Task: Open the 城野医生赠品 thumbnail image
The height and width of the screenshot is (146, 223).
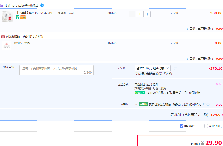Action: point(7,45)
